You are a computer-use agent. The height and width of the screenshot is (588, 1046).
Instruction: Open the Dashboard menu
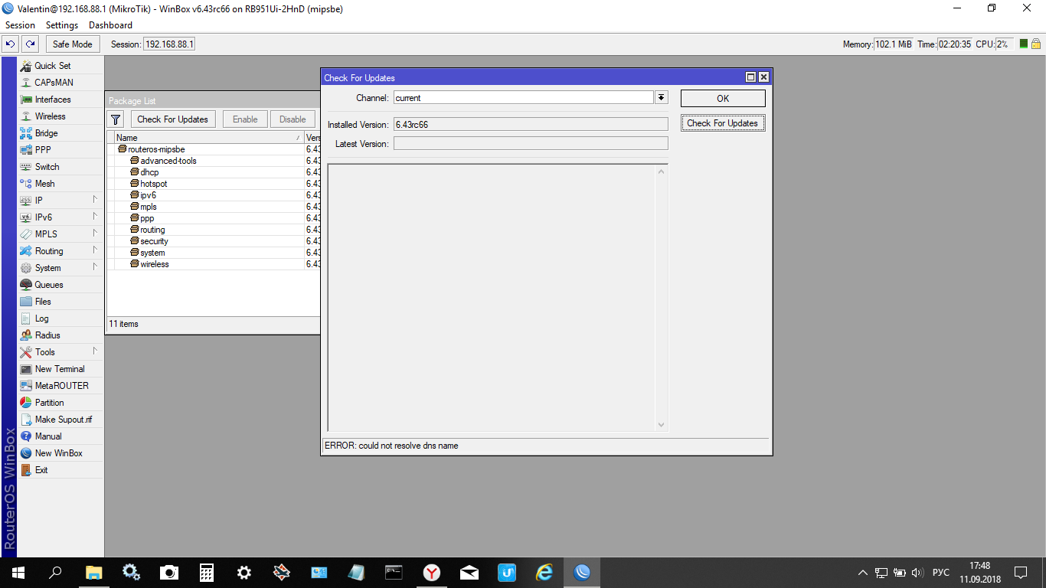tap(110, 25)
